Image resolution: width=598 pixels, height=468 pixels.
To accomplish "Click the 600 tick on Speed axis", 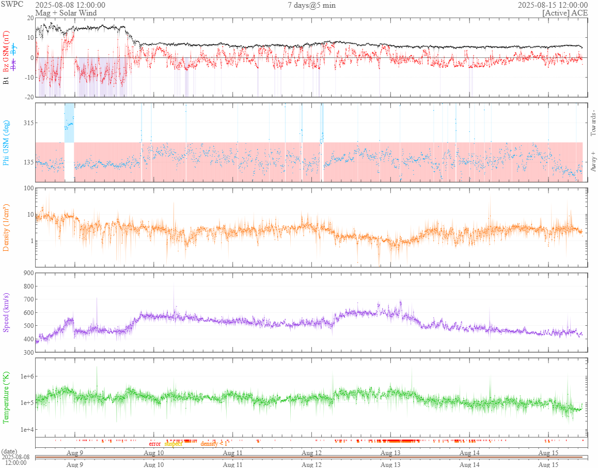I will (28, 312).
